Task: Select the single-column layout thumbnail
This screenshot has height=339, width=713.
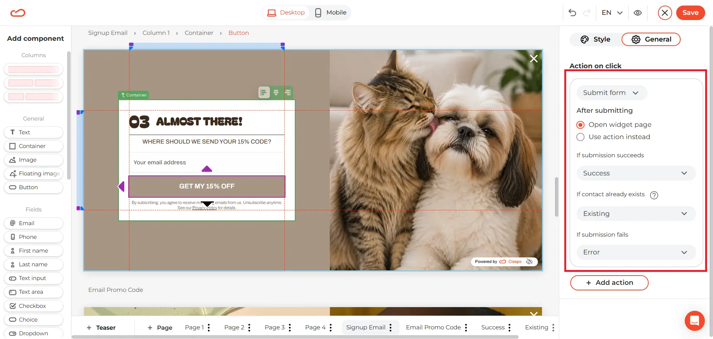Action: tap(33, 69)
